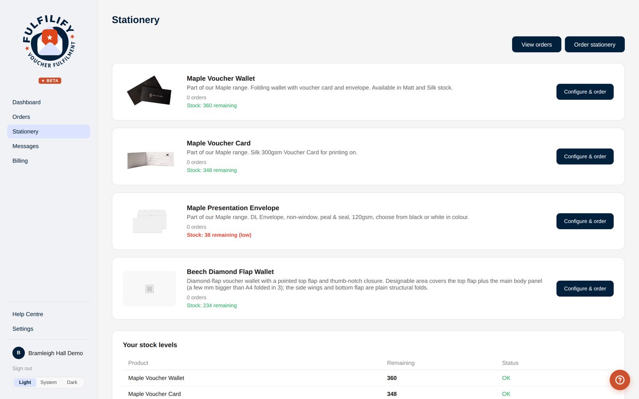Switch theme to Light
639x399 pixels.
click(x=25, y=382)
